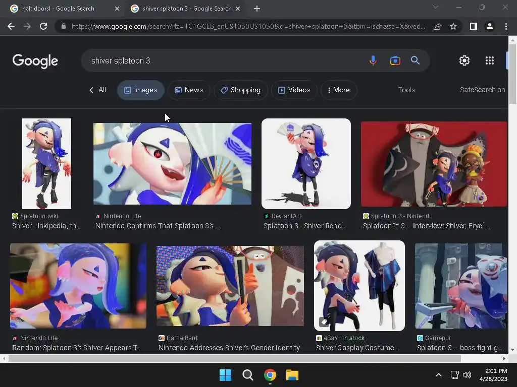The height and width of the screenshot is (387, 517).
Task: Click 'Shiver - Inkipedia' result title
Action: click(46, 226)
